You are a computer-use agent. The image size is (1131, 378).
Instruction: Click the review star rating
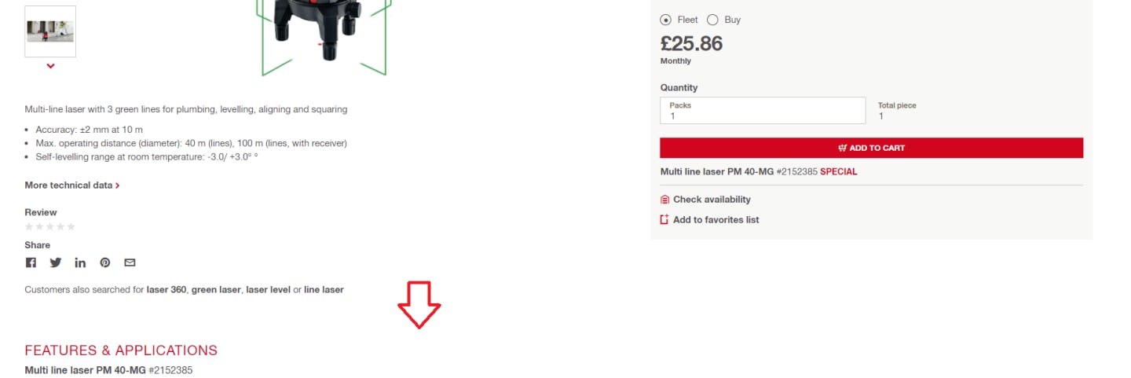50,227
